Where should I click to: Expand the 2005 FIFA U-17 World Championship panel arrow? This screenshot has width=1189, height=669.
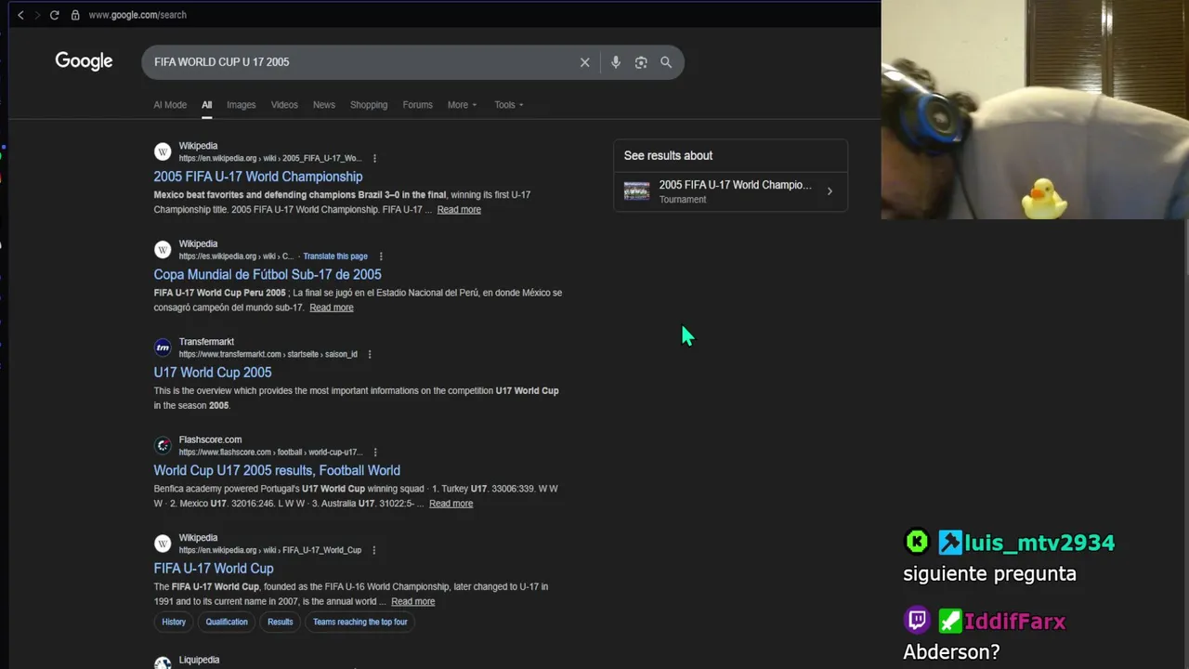click(x=830, y=191)
